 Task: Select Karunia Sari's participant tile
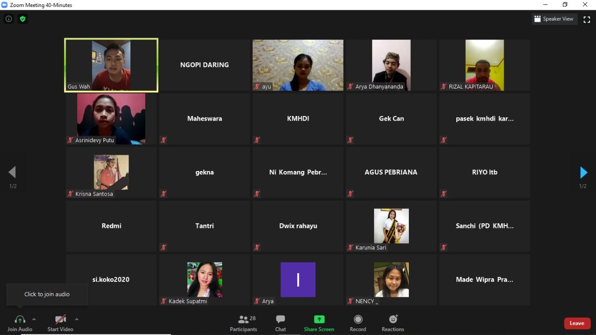(391, 226)
